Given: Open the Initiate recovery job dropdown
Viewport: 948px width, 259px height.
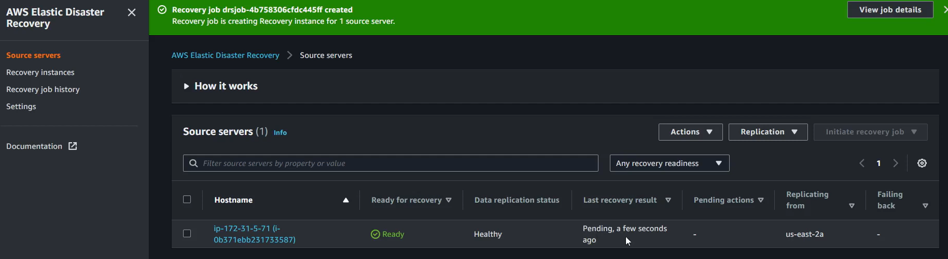Looking at the screenshot, I should point(871,132).
